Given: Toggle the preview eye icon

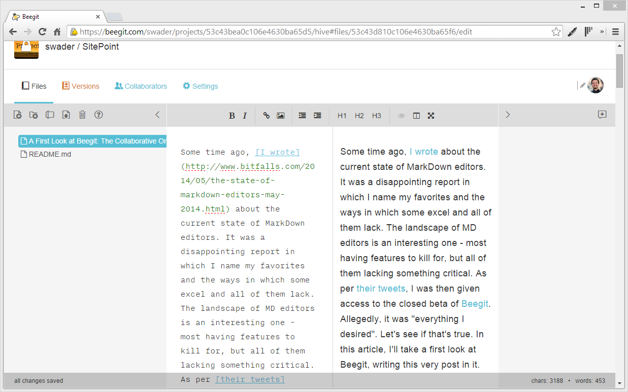Looking at the screenshot, I should 401,116.
